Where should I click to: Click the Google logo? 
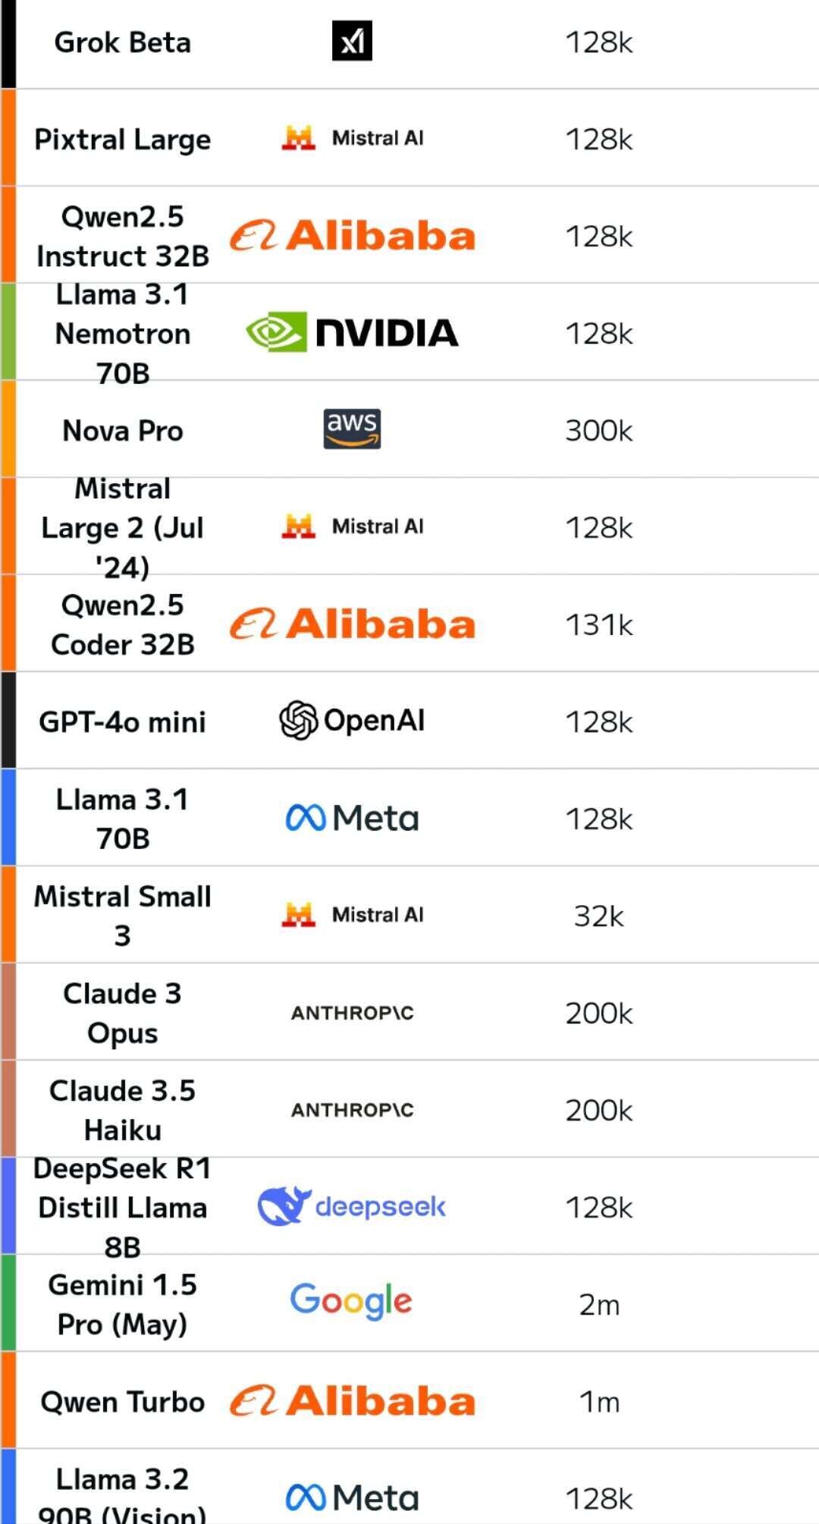[351, 1302]
